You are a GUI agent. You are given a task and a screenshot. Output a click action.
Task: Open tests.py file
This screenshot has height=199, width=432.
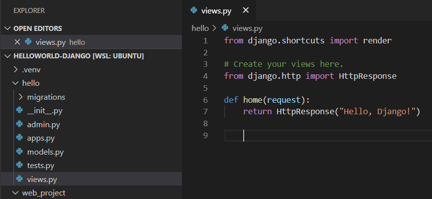(40, 166)
